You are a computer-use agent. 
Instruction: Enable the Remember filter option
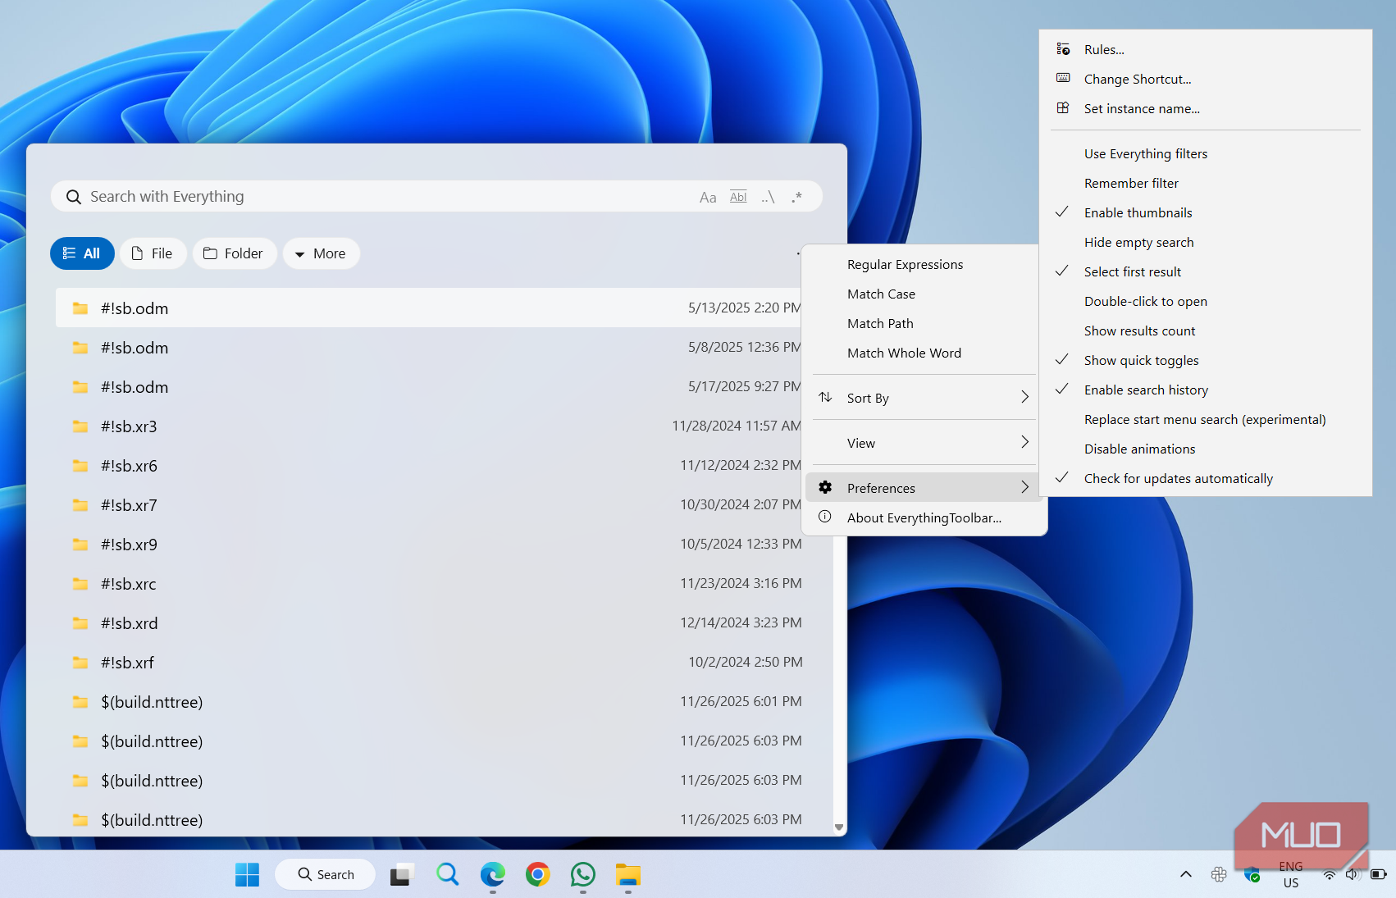point(1206,184)
